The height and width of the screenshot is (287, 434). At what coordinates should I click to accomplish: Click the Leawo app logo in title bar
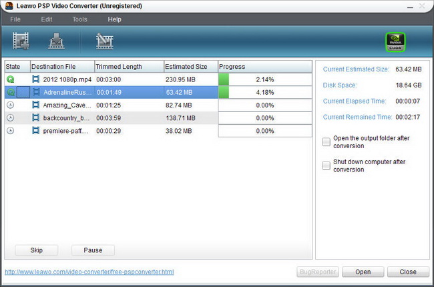pyautogui.click(x=9, y=6)
